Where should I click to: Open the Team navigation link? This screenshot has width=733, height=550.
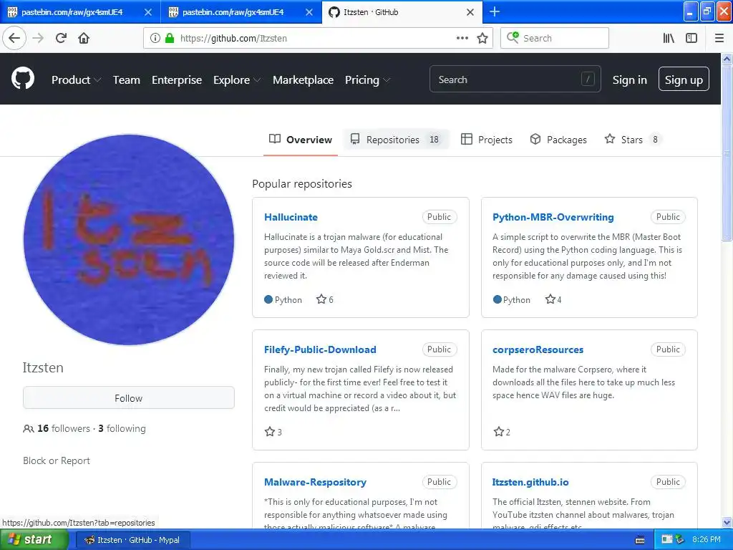pyautogui.click(x=126, y=80)
